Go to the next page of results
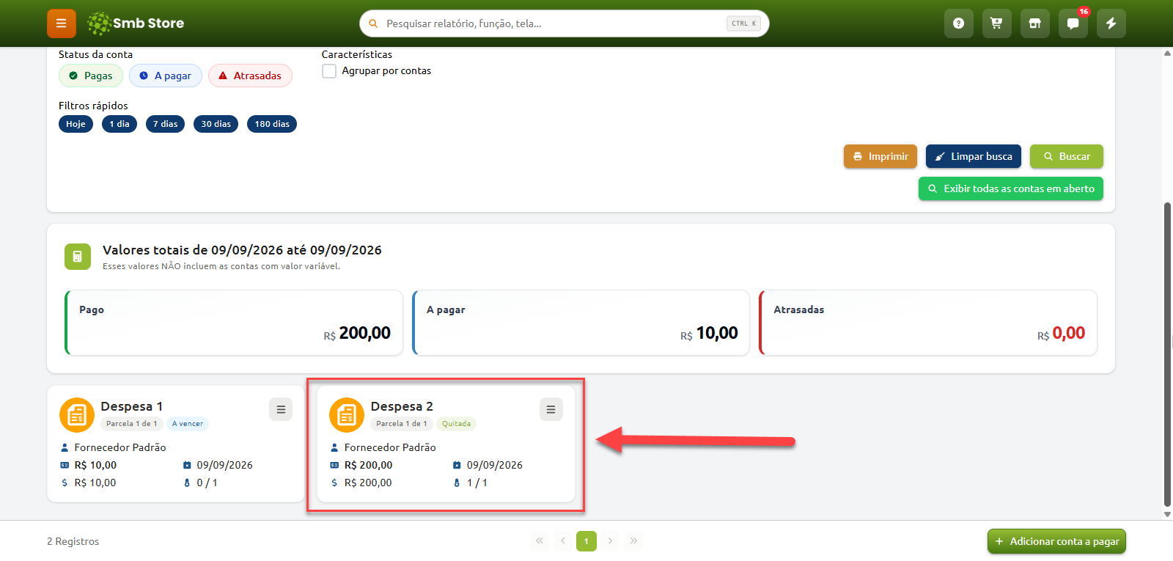Viewport: 1173px width, 561px height. tap(610, 541)
